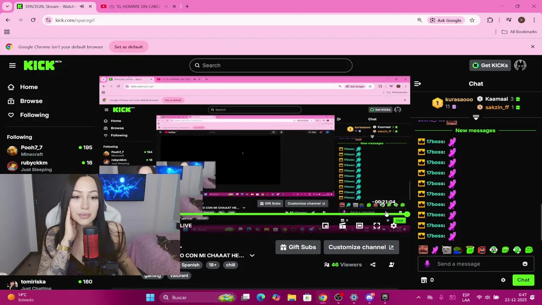The height and width of the screenshot is (305, 542).
Task: Focus the Send a message field
Action: (x=476, y=264)
